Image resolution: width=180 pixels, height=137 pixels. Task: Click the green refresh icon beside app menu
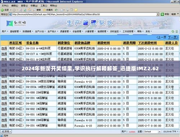173,32
